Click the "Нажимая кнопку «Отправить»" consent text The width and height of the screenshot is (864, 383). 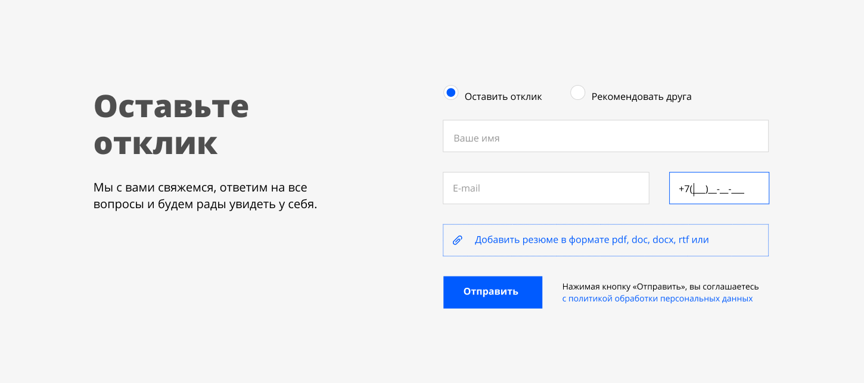point(660,287)
